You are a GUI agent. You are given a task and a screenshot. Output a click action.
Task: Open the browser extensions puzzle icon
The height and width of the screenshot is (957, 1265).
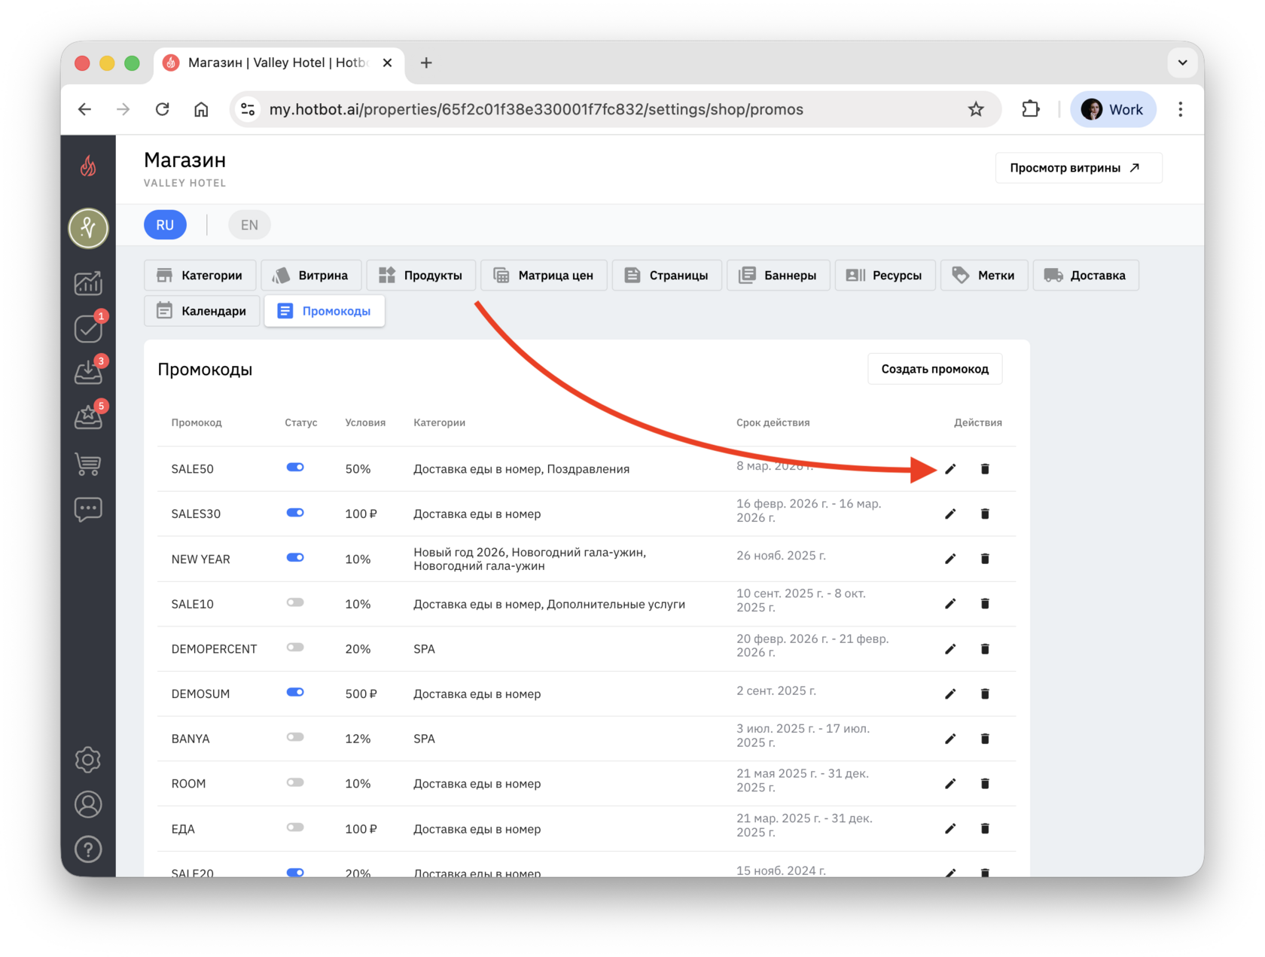coord(1030,109)
